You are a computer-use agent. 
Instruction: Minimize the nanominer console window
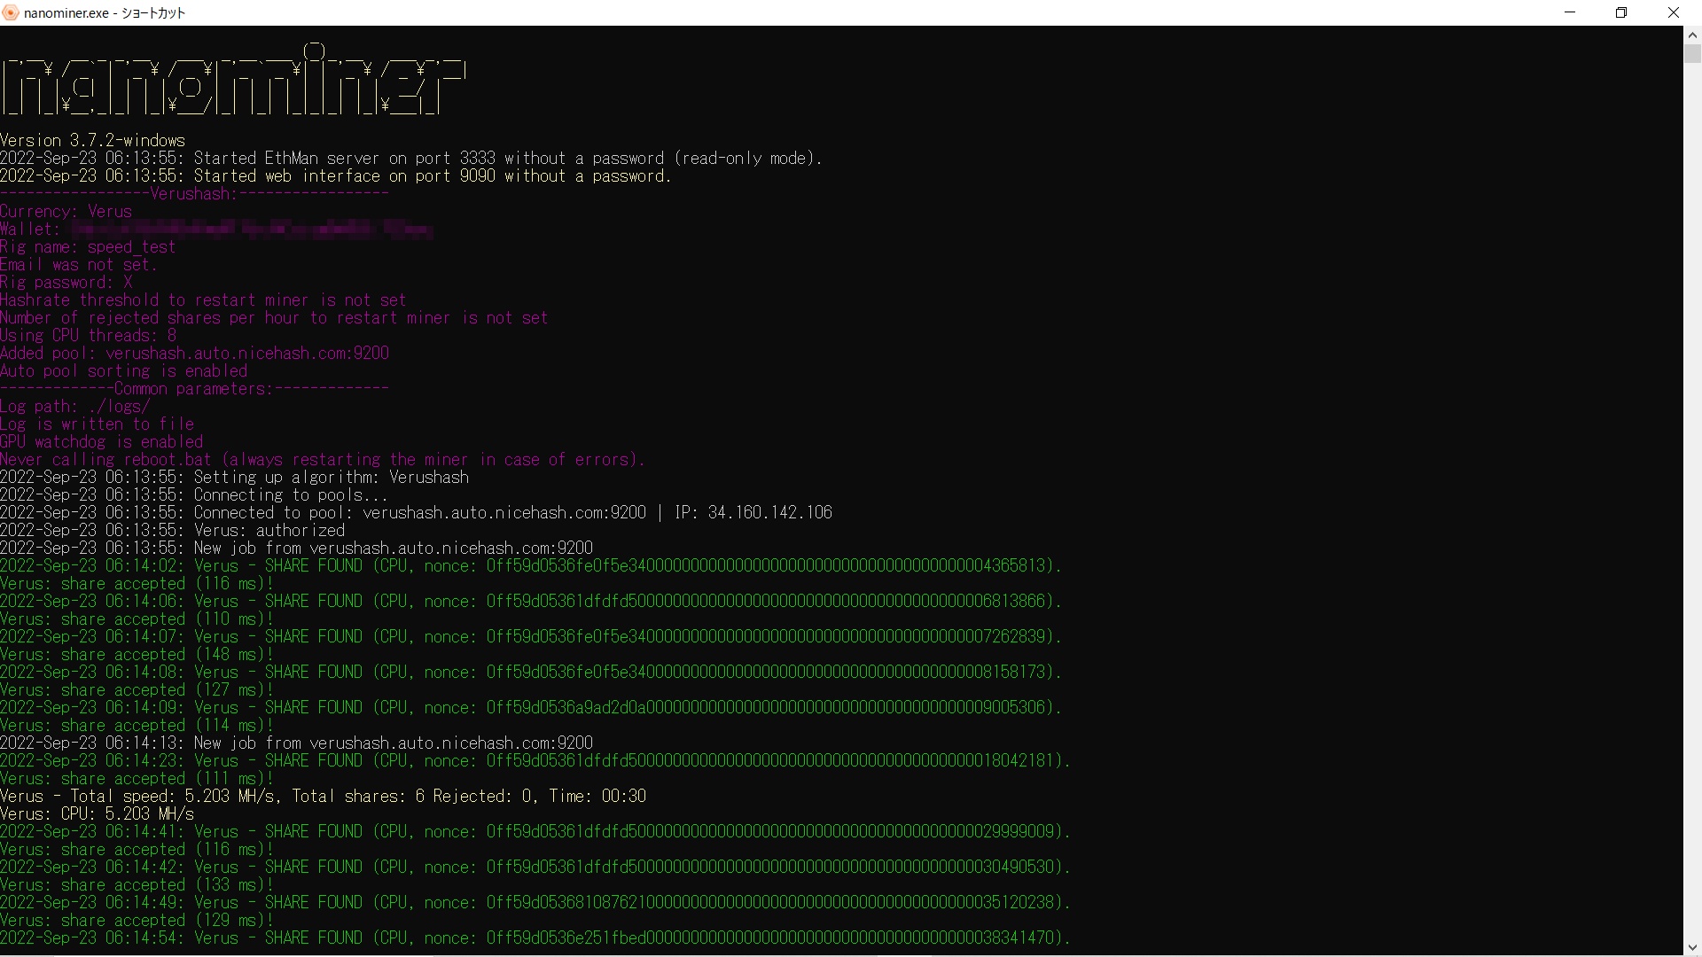click(x=1570, y=12)
